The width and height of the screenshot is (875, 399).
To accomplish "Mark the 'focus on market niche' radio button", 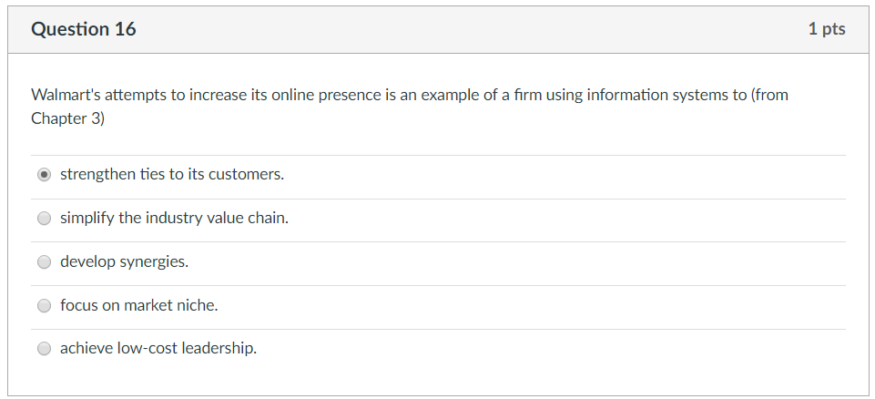I will (x=44, y=306).
